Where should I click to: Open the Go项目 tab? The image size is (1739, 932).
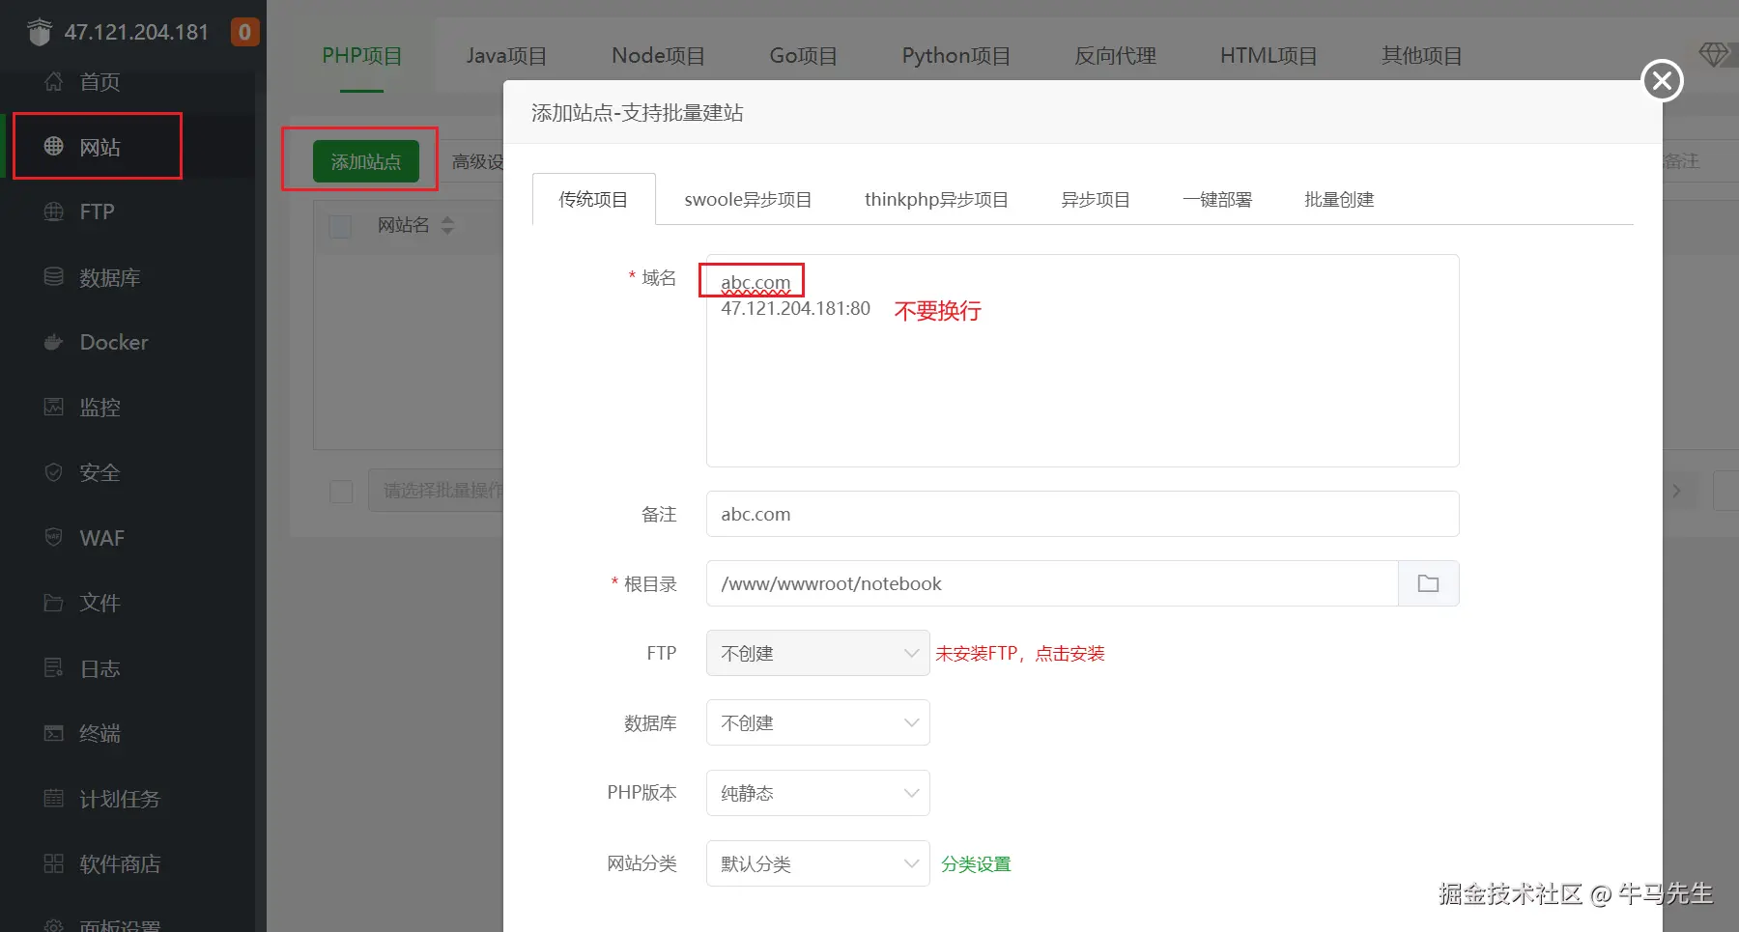(x=803, y=56)
